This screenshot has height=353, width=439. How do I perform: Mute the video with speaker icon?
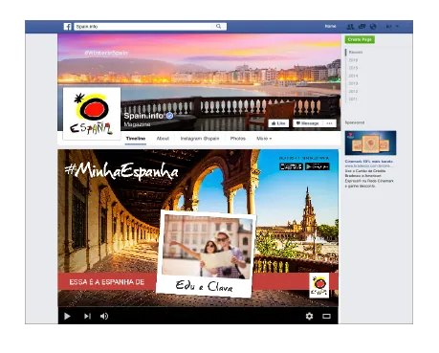(x=104, y=316)
